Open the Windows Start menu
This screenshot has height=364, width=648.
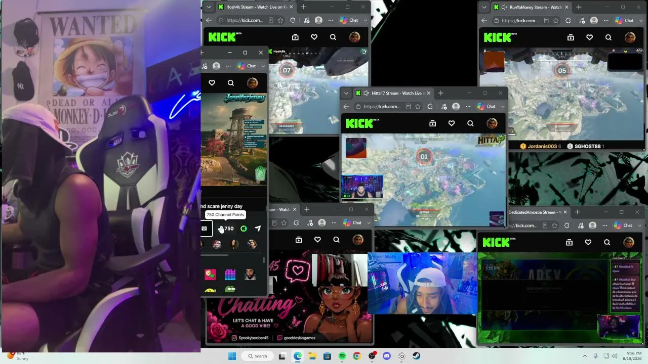click(232, 356)
